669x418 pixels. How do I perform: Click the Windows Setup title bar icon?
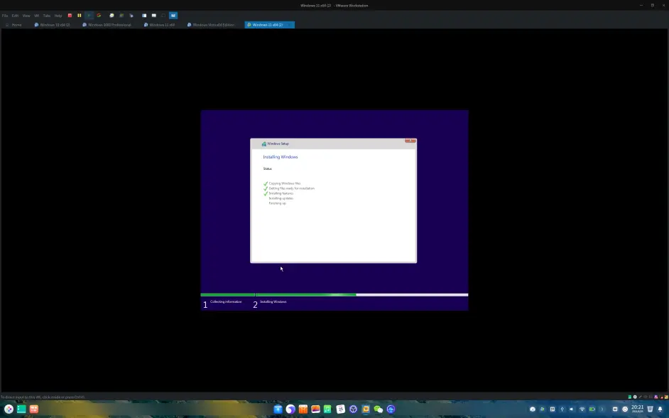[x=264, y=144]
